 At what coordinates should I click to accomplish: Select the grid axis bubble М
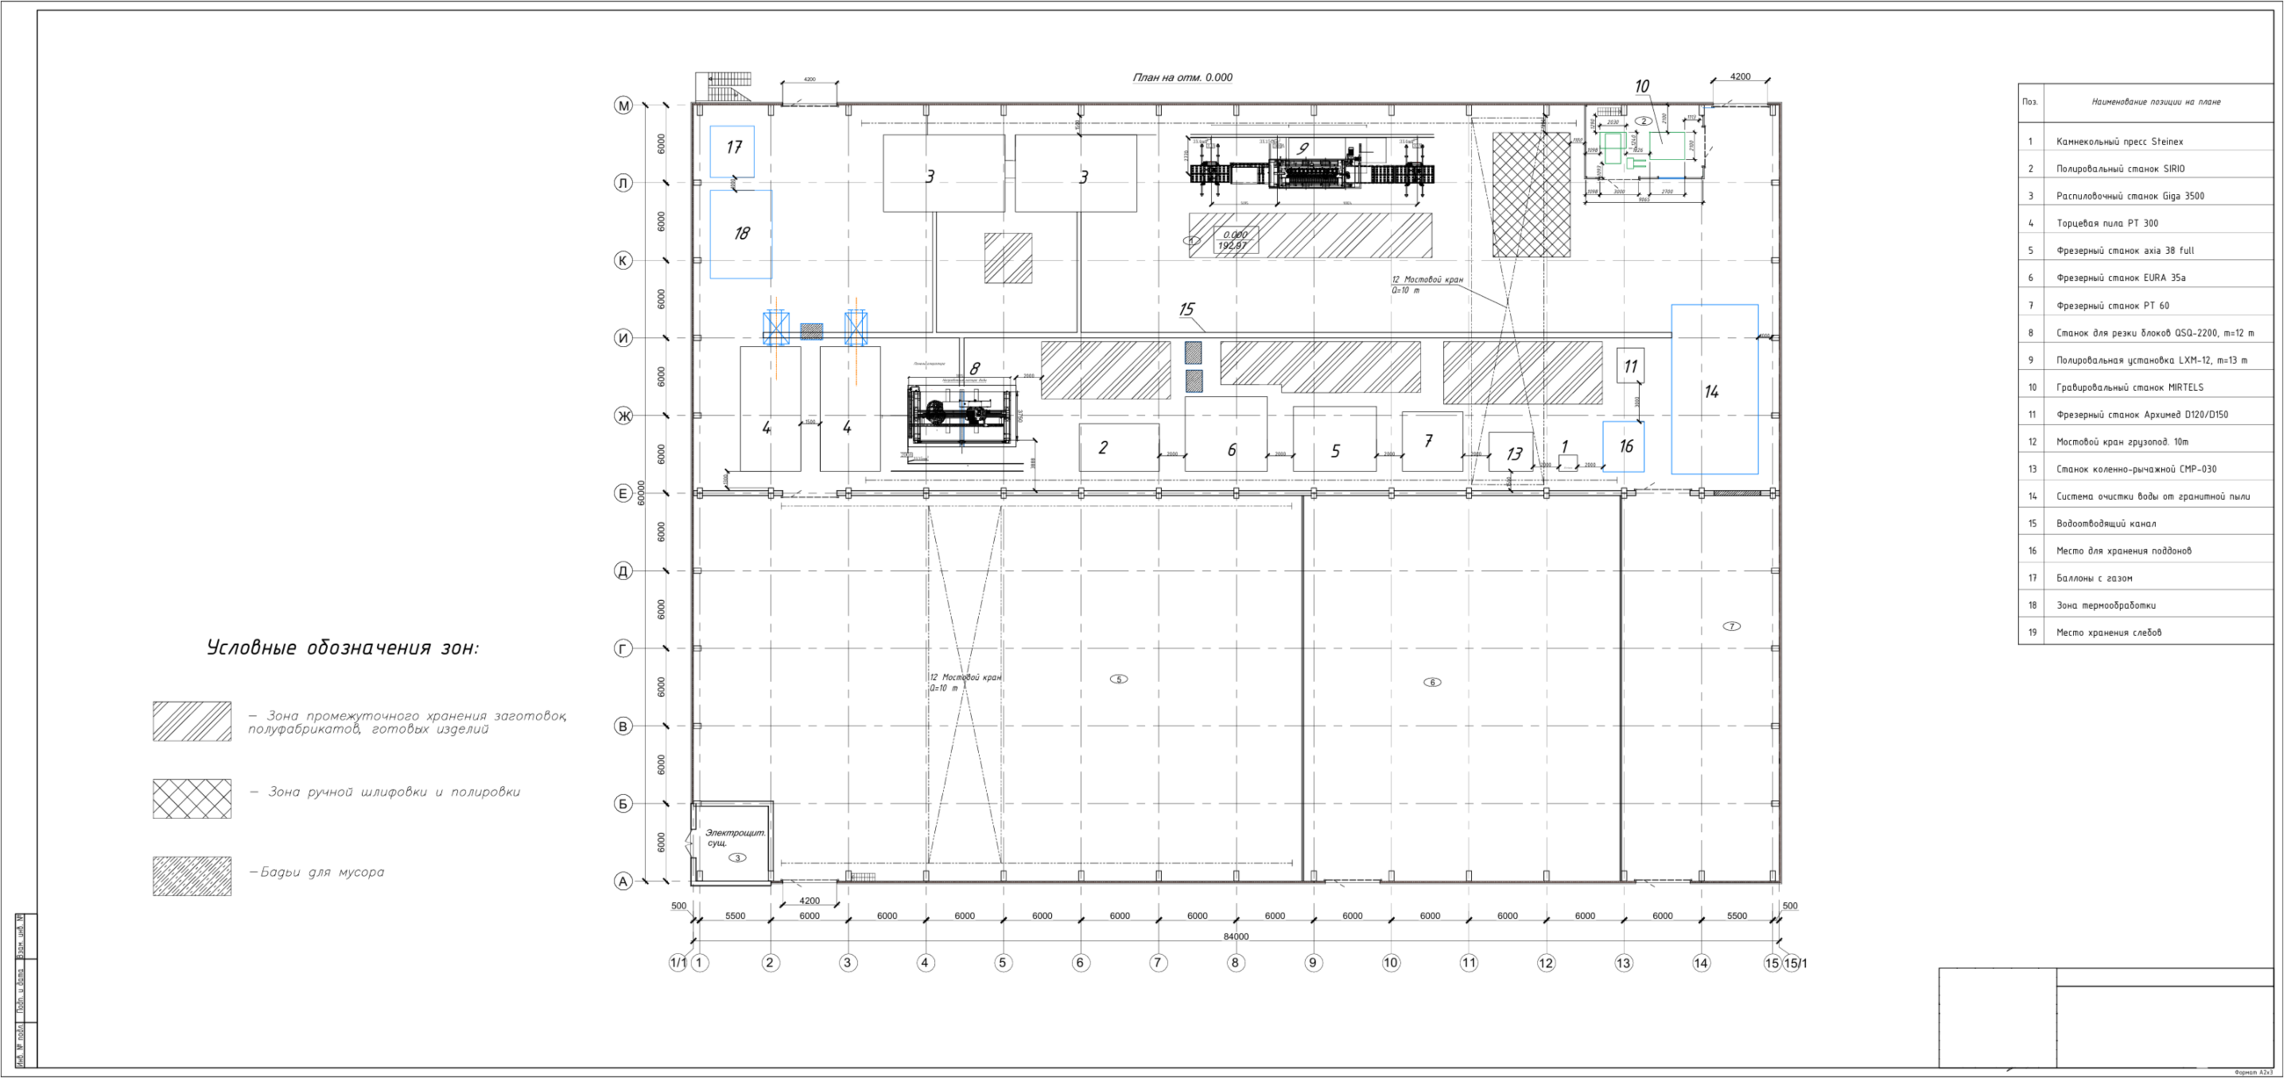tap(624, 105)
